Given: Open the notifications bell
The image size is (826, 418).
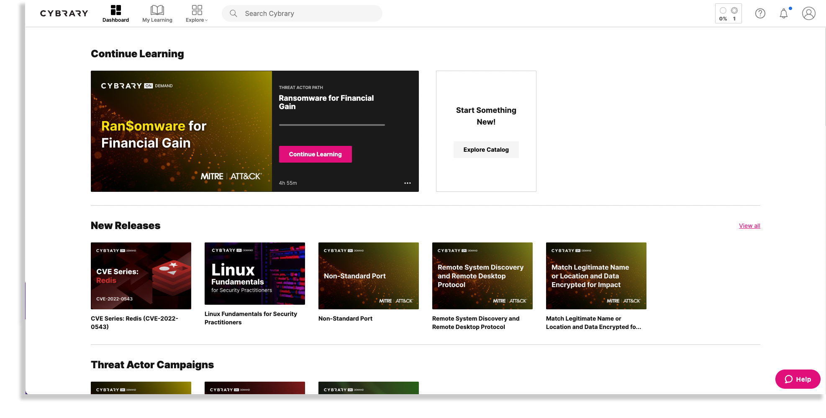Looking at the screenshot, I should tap(784, 13).
